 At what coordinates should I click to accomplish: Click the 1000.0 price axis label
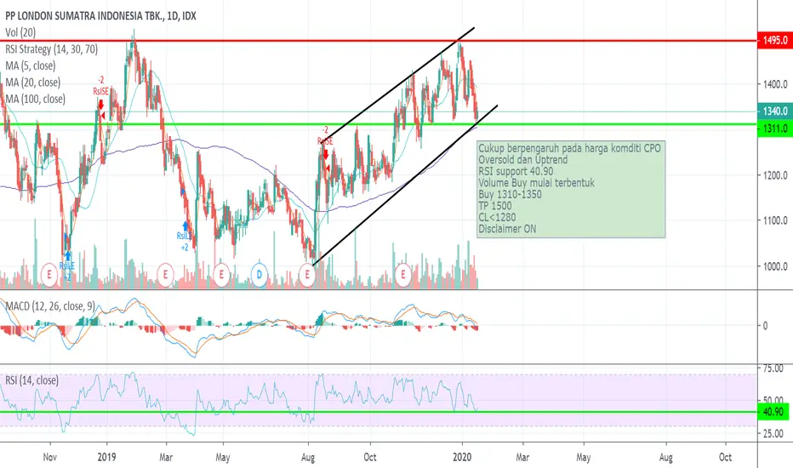click(x=774, y=266)
